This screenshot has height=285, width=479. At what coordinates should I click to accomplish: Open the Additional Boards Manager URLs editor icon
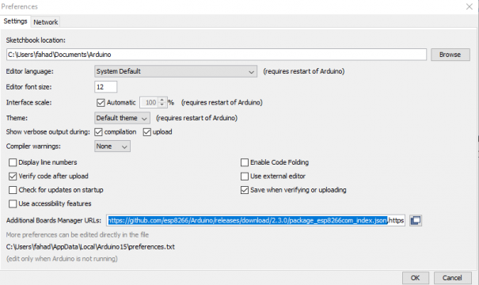(x=416, y=220)
